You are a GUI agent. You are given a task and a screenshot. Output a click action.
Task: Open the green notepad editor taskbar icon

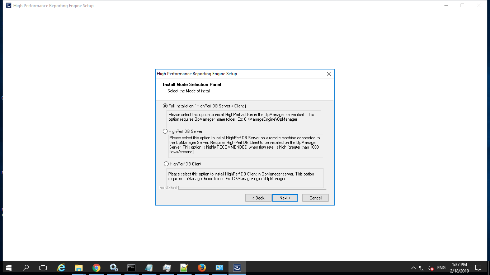click(x=184, y=267)
